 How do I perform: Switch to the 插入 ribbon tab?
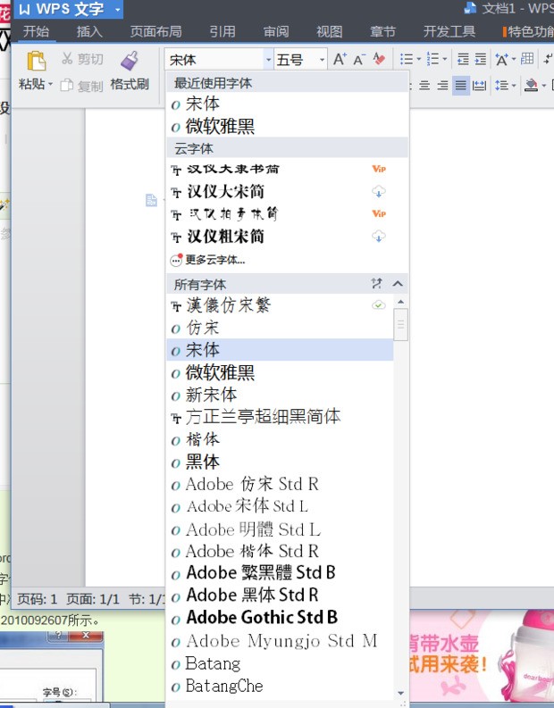coord(89,31)
